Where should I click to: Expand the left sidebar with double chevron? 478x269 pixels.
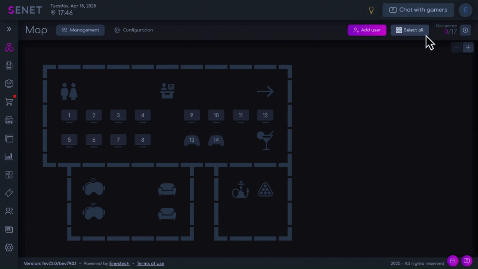pos(9,29)
